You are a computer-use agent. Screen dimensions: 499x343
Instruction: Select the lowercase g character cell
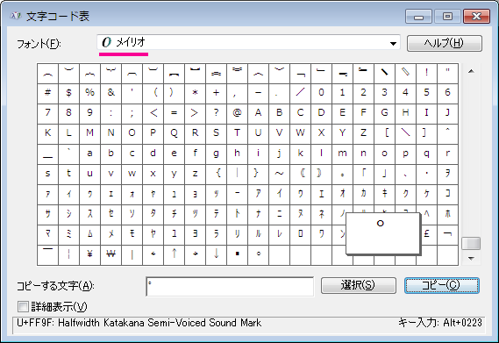(216, 154)
